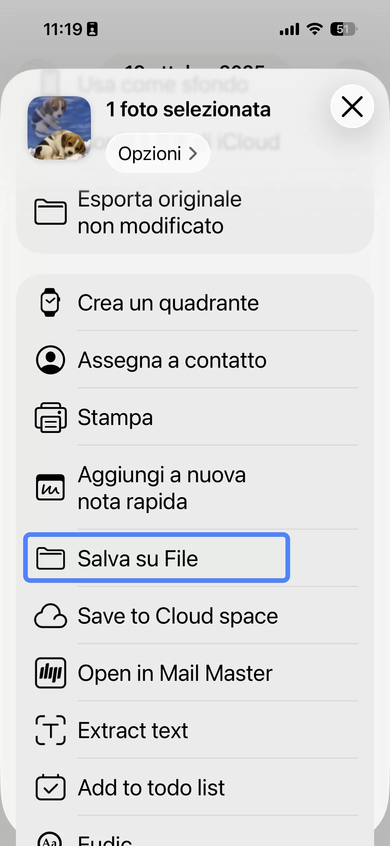Screen dimensions: 390x846
Task: Tap Esporta originale non modificato
Action: click(160, 212)
